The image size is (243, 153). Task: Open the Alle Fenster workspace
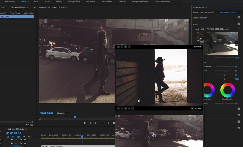pyautogui.click(x=91, y=1)
